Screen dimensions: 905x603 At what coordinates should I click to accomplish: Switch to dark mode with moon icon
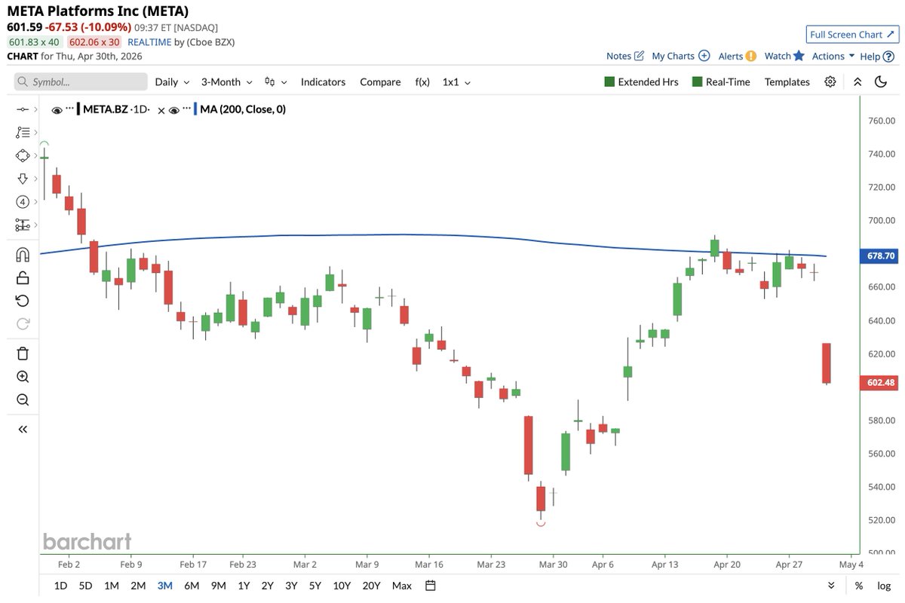tap(881, 82)
